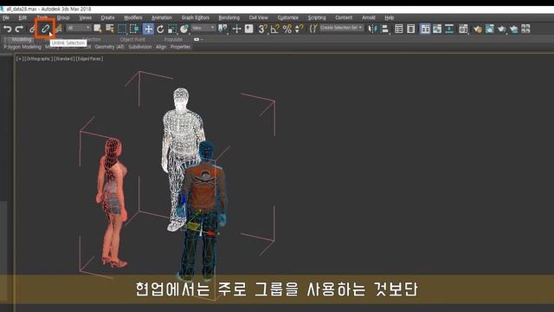The height and width of the screenshot is (312, 554).
Task: Open the [Orthographic] viewport view menu
Action: [x=38, y=59]
